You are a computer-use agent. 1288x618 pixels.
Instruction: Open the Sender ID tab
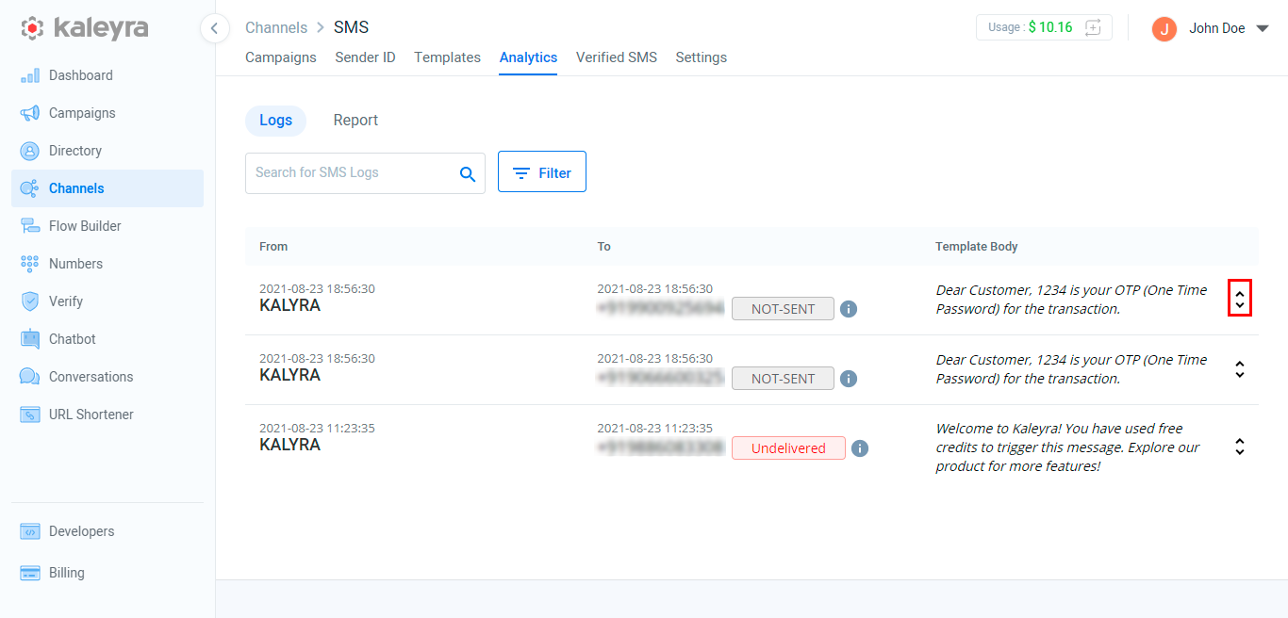(x=365, y=57)
